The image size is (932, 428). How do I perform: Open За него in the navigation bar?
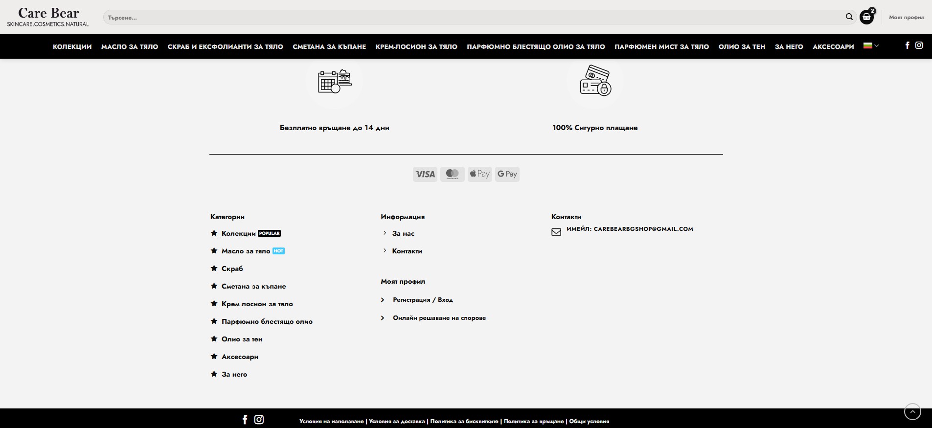coord(789,47)
